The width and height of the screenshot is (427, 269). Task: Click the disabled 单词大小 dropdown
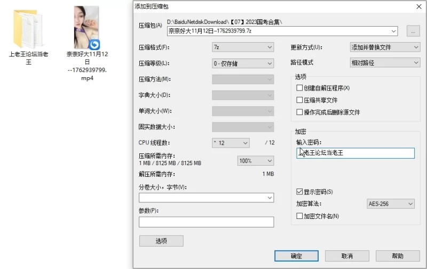tap(243, 111)
